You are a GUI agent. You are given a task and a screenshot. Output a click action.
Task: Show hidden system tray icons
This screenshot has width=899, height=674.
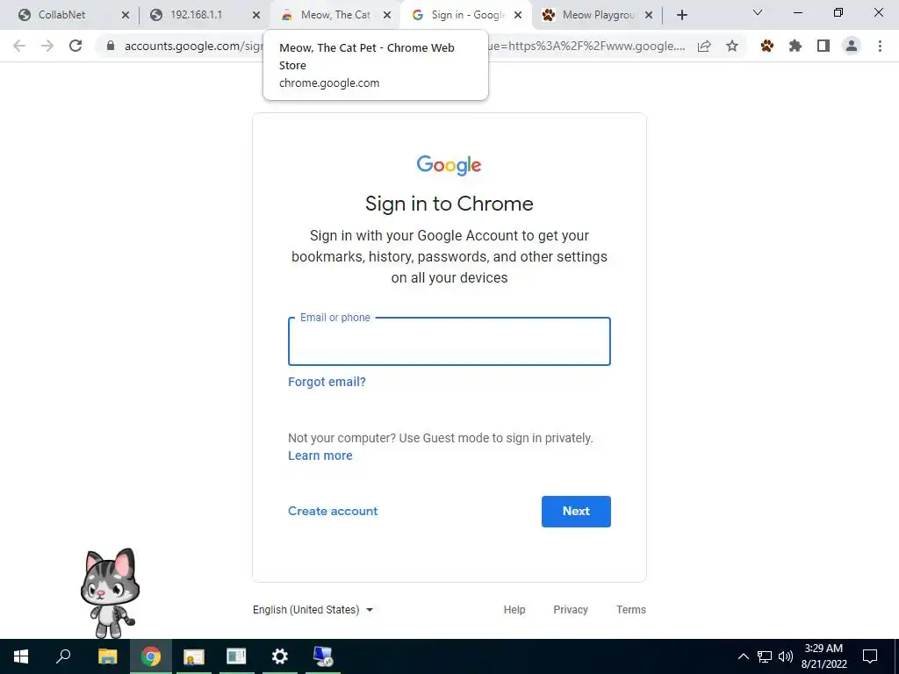(743, 656)
